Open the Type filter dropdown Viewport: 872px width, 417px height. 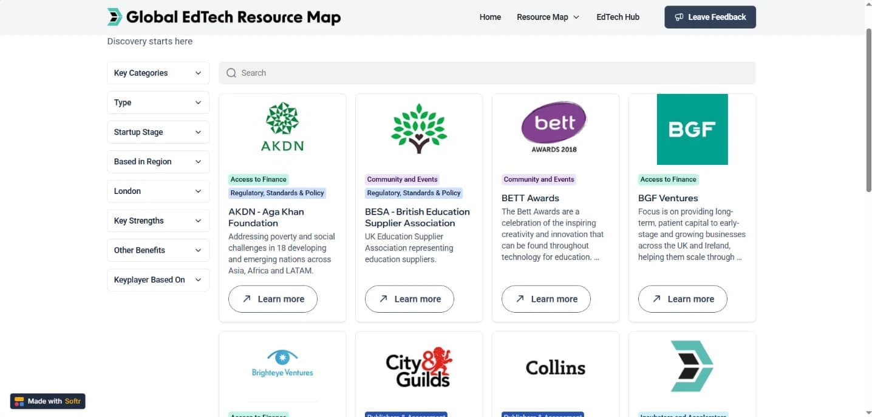158,102
